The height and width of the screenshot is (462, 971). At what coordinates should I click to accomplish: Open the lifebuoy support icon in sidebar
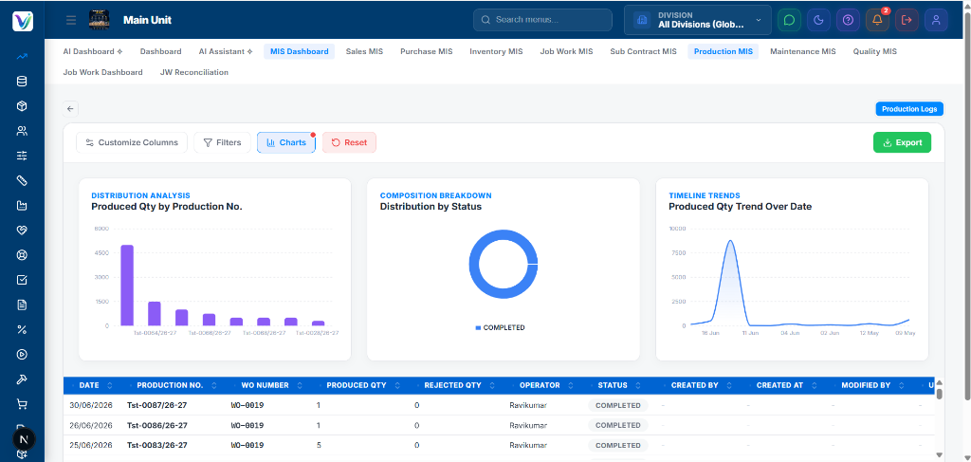click(23, 254)
